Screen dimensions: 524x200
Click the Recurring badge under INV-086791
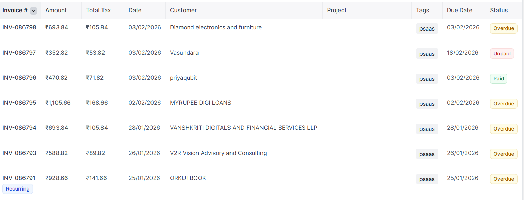click(18, 189)
